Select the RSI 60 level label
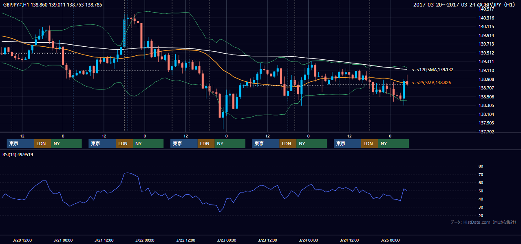 pos(481,183)
